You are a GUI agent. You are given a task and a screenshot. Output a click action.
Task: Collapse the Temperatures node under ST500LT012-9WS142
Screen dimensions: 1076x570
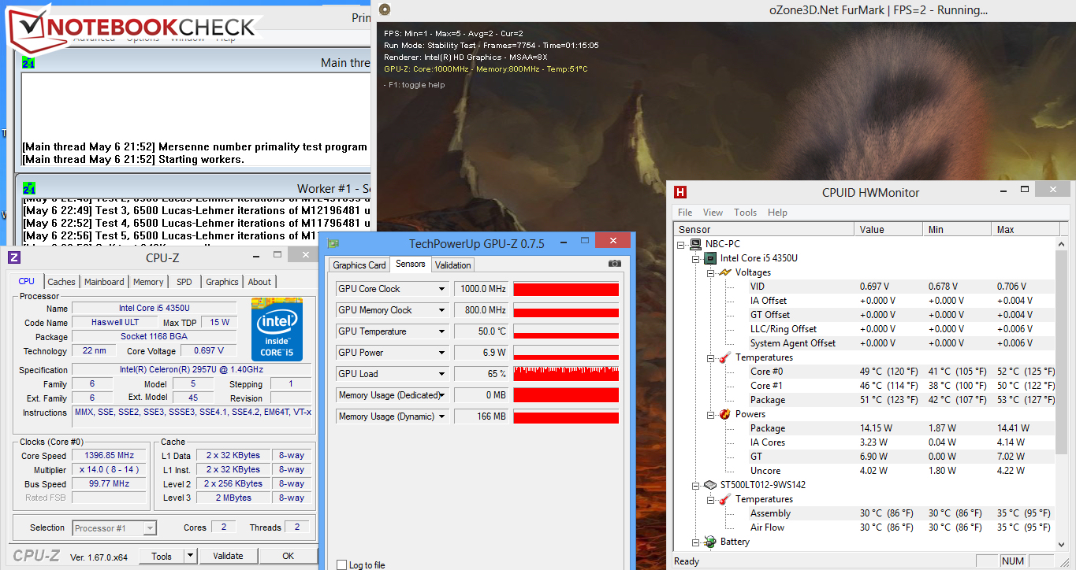tap(710, 499)
